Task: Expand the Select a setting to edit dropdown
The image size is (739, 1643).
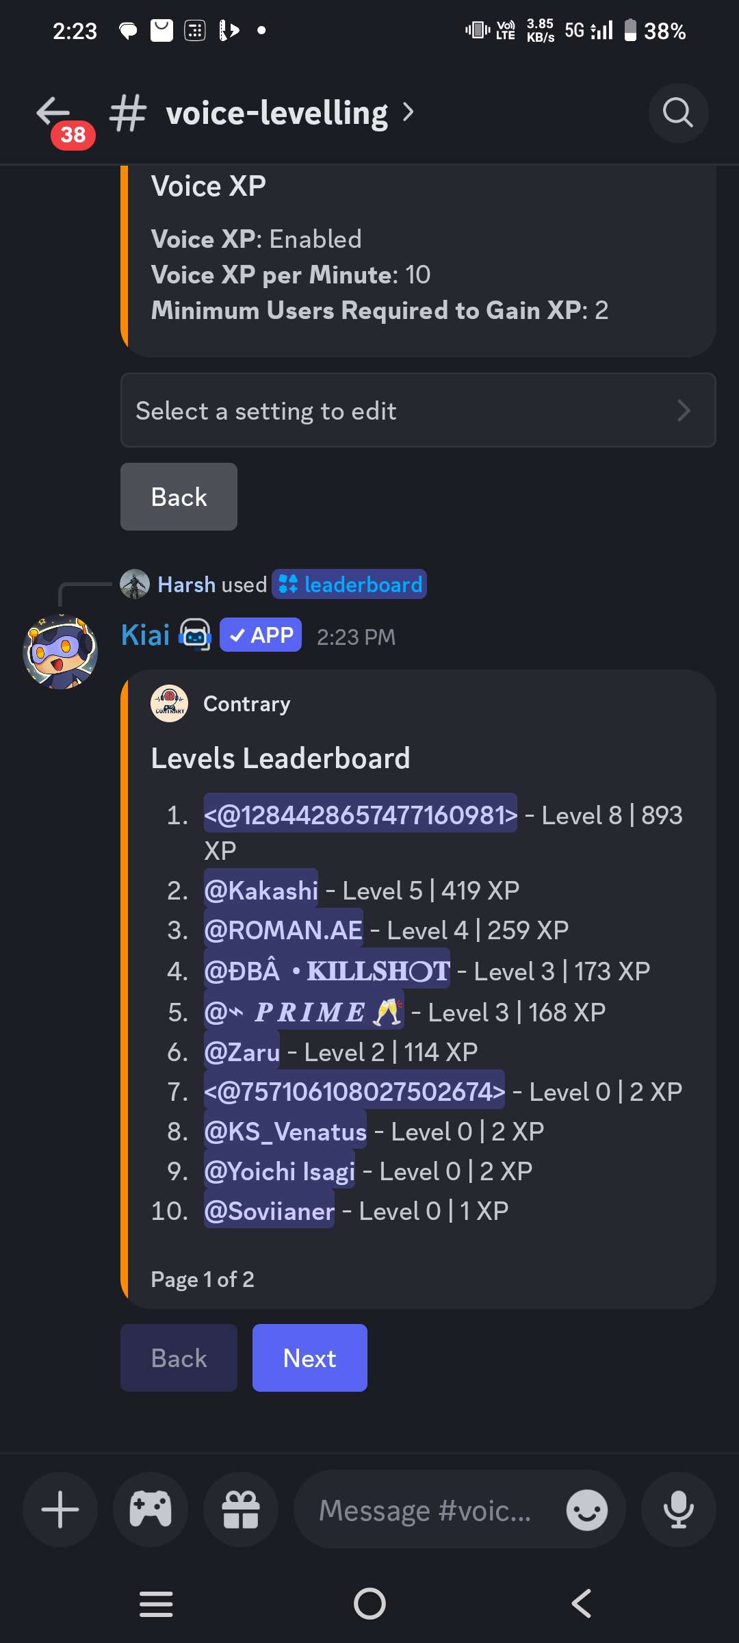Action: (x=418, y=410)
